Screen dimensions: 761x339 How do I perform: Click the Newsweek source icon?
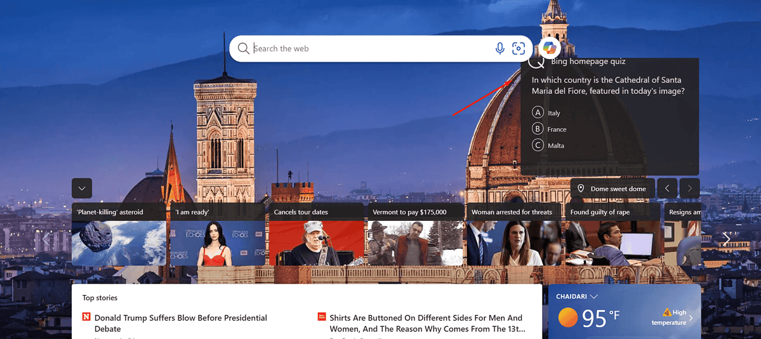(86, 317)
